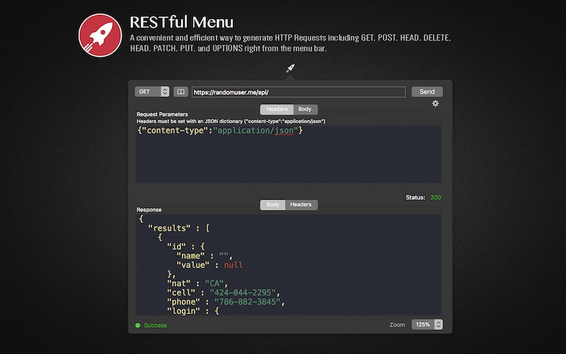Click the red RESTful Menu app logo

tap(100, 35)
